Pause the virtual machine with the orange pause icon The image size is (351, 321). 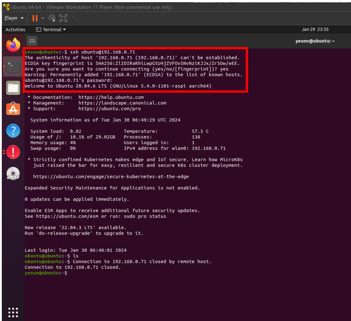click(x=35, y=18)
